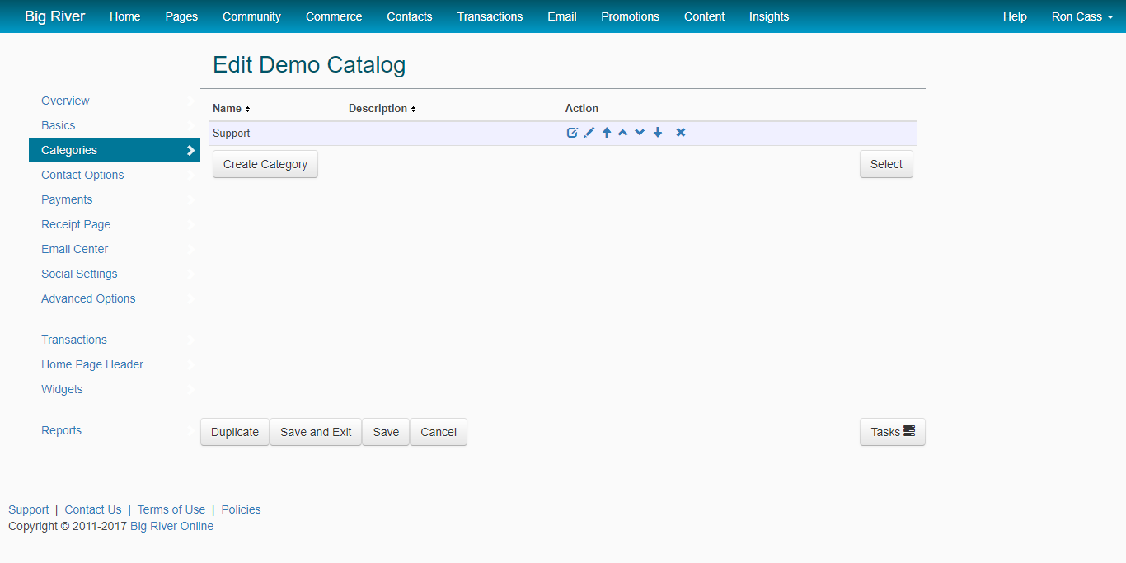The width and height of the screenshot is (1126, 563).
Task: Go to Social Settings in the sidebar
Action: coord(115,274)
